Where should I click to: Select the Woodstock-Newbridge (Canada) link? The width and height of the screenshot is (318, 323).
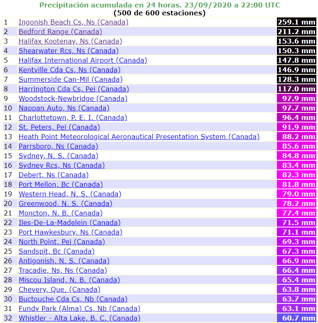point(73,98)
